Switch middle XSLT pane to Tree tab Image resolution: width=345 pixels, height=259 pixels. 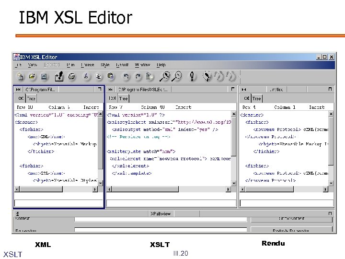tap(124, 98)
